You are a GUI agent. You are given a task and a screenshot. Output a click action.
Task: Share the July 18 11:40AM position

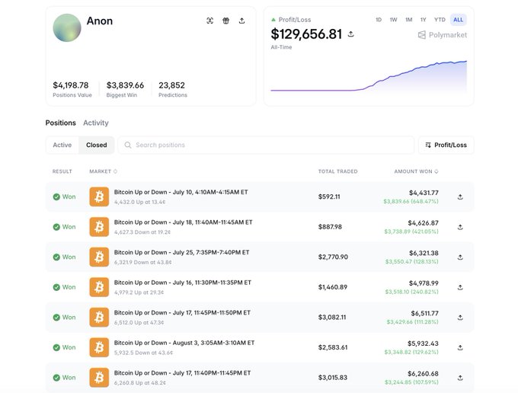pyautogui.click(x=460, y=227)
